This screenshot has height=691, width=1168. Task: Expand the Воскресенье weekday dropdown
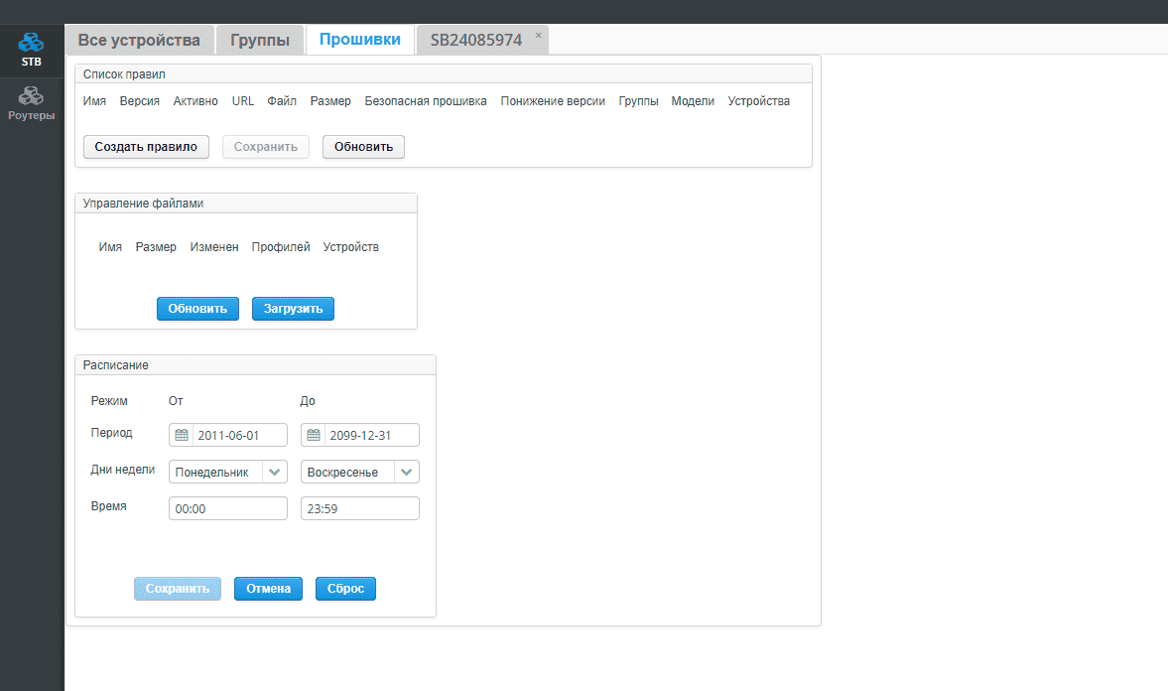click(x=407, y=472)
